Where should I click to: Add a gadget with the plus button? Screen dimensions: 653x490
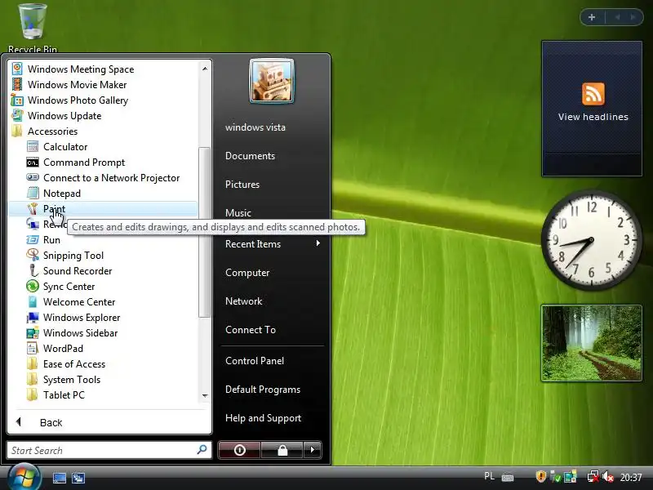coord(592,17)
